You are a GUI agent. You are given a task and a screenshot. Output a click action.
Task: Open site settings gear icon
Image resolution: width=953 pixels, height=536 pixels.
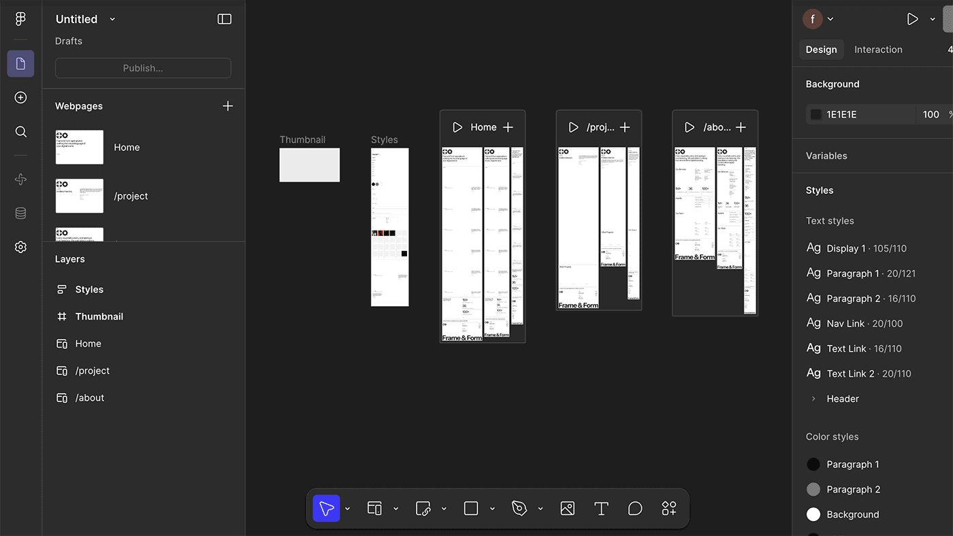pos(20,247)
